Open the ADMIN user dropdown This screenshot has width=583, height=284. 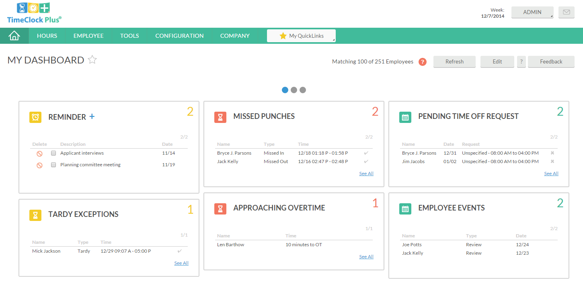click(x=532, y=12)
